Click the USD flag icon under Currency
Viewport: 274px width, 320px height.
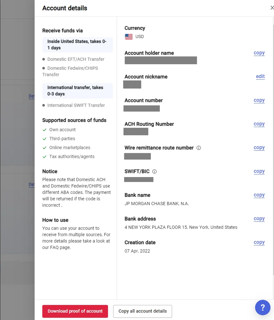(x=129, y=37)
